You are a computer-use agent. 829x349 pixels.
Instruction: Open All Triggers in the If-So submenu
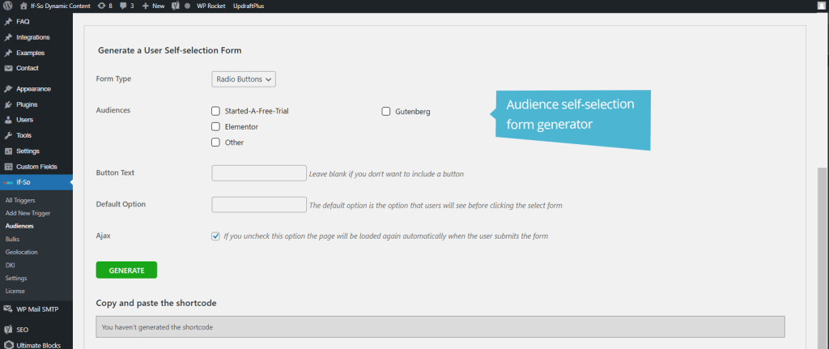(20, 200)
